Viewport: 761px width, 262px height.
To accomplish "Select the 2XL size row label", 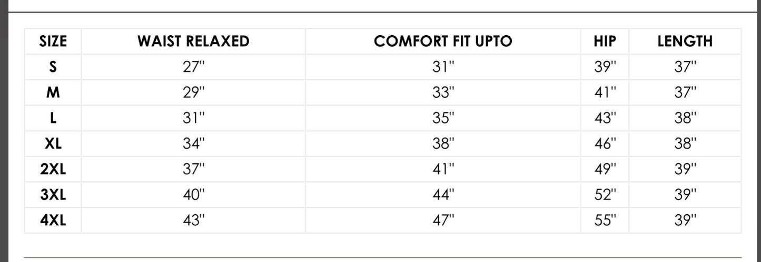I will click(53, 169).
